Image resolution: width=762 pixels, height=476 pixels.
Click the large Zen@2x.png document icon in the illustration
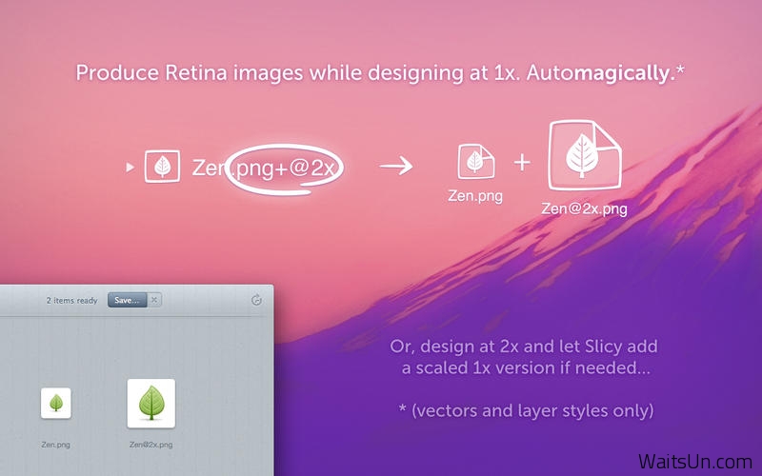pos(585,155)
